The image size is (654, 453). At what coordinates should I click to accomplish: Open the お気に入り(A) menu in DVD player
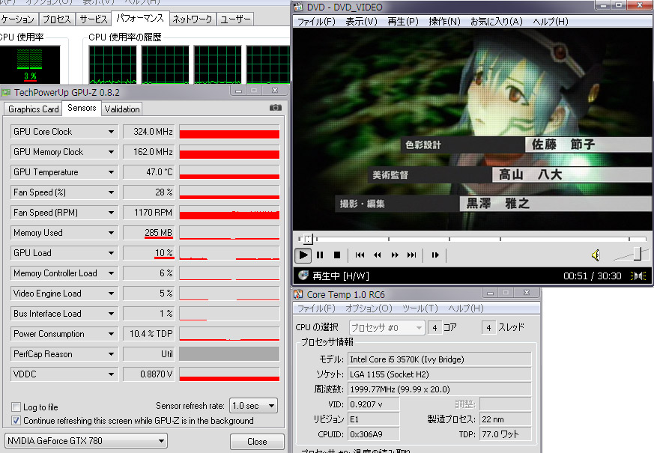point(497,22)
